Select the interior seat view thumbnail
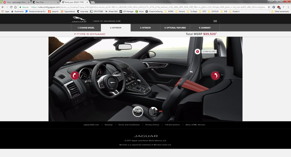Image resolution: width=291 pixels, height=157 pixels. tap(153, 111)
